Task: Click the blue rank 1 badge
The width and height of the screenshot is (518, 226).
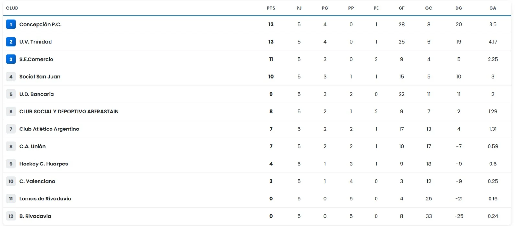Action: click(11, 24)
